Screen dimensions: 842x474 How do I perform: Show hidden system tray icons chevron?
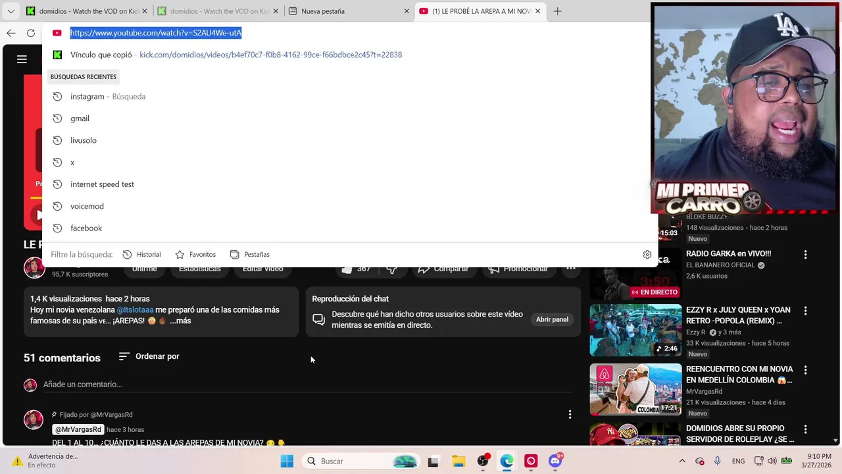coord(682,461)
